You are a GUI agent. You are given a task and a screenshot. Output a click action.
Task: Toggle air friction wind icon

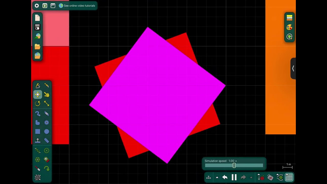[x=280, y=177]
